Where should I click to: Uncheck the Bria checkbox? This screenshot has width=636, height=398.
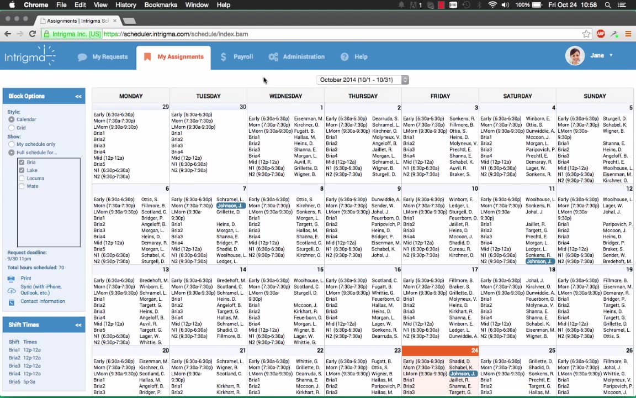(x=22, y=162)
